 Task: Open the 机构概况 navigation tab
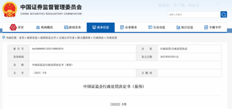click(x=45, y=27)
